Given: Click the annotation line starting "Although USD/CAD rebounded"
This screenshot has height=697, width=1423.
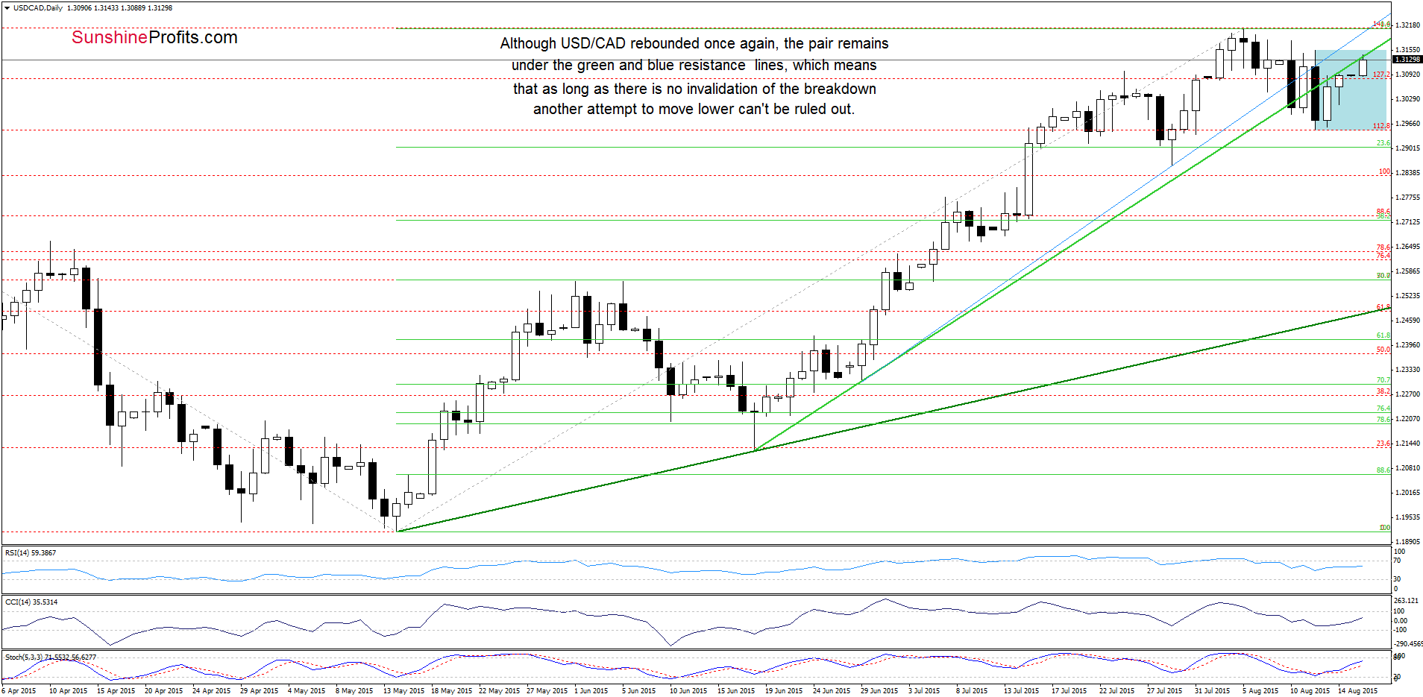Looking at the screenshot, I should (x=694, y=43).
